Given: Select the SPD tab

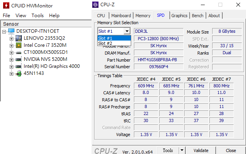Looking at the screenshot, I should point(161,15).
